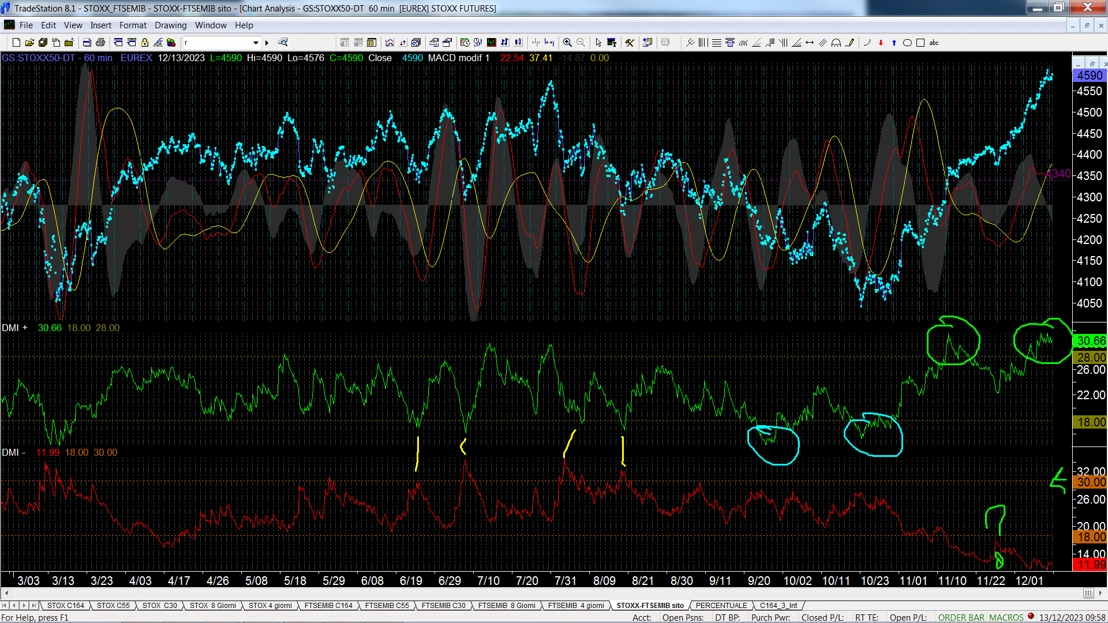Click the zoom in magnifier icon
Screen dimensions: 1108x623
coord(567,43)
